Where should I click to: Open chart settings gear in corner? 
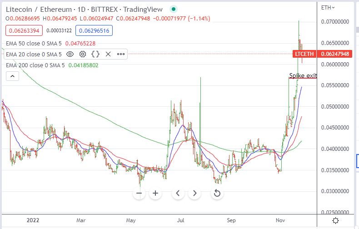[335, 220]
